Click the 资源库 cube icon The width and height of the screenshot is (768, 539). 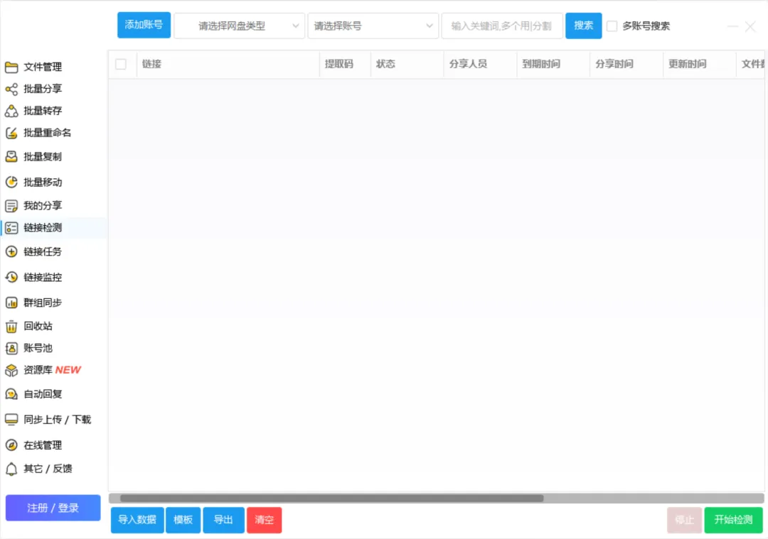tap(11, 370)
